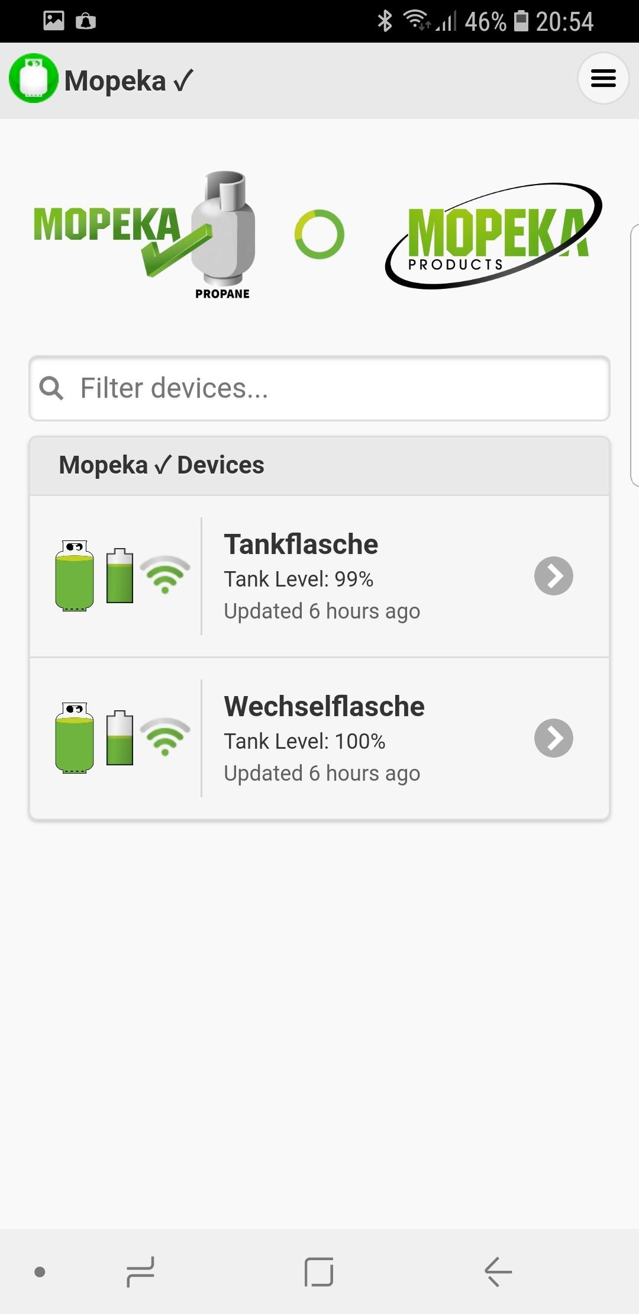Tap the Wechselflasche sensor battery icon
639x1314 pixels.
coord(120,738)
